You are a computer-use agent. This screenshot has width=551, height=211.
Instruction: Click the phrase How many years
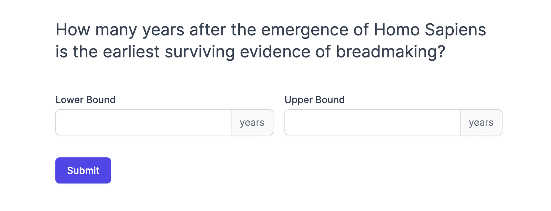click(x=120, y=30)
